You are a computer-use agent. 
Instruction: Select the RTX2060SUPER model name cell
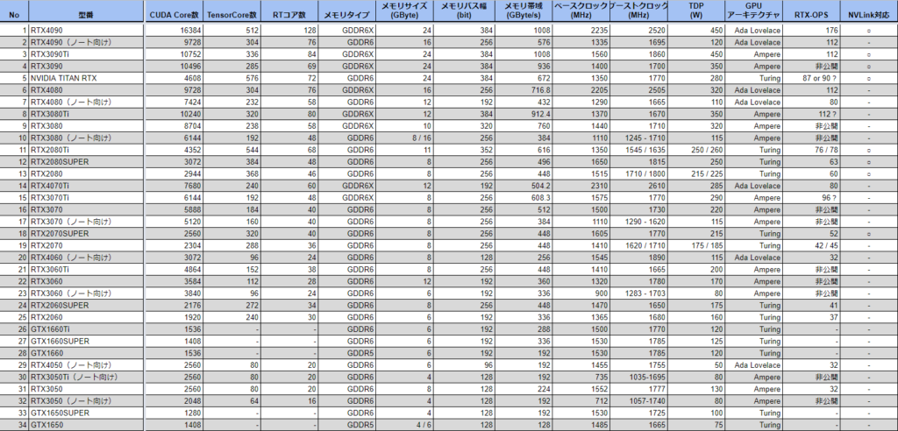click(87, 306)
